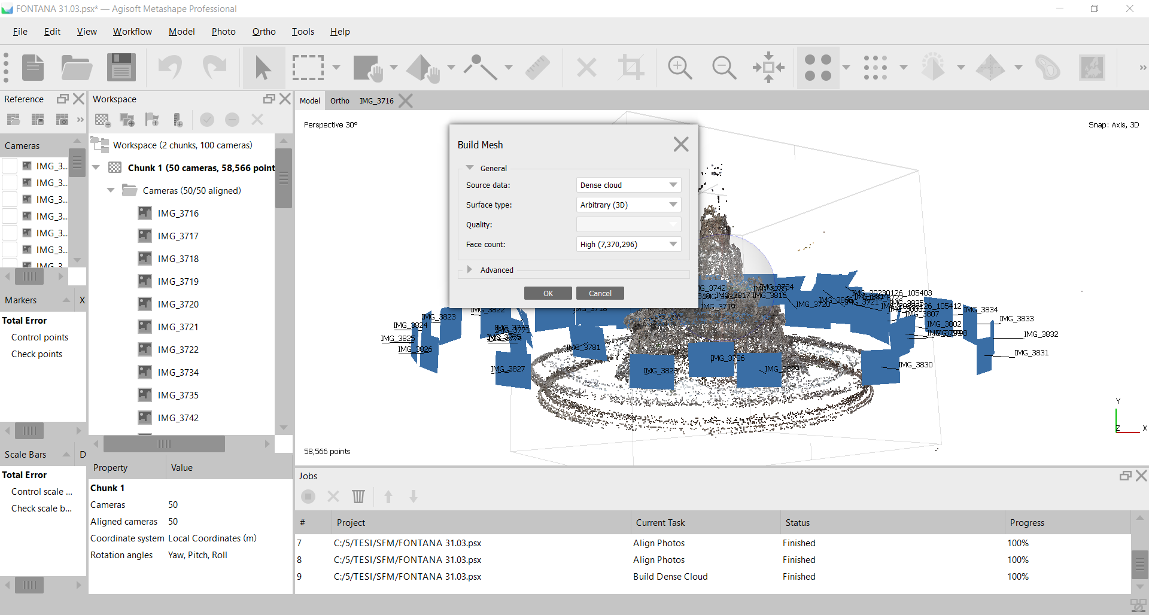1149x615 pixels.
Task: Open a project with the folder icon
Action: [x=77, y=67]
